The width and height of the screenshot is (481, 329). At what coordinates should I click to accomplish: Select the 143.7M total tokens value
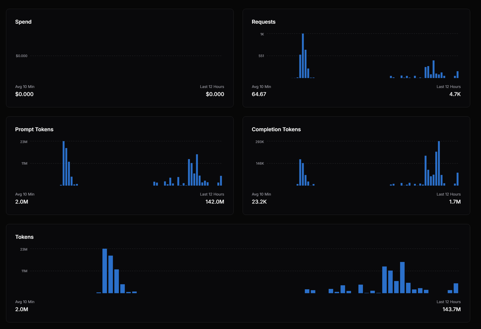[451, 309]
